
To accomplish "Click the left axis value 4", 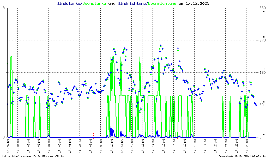I will click(x=4, y=72).
